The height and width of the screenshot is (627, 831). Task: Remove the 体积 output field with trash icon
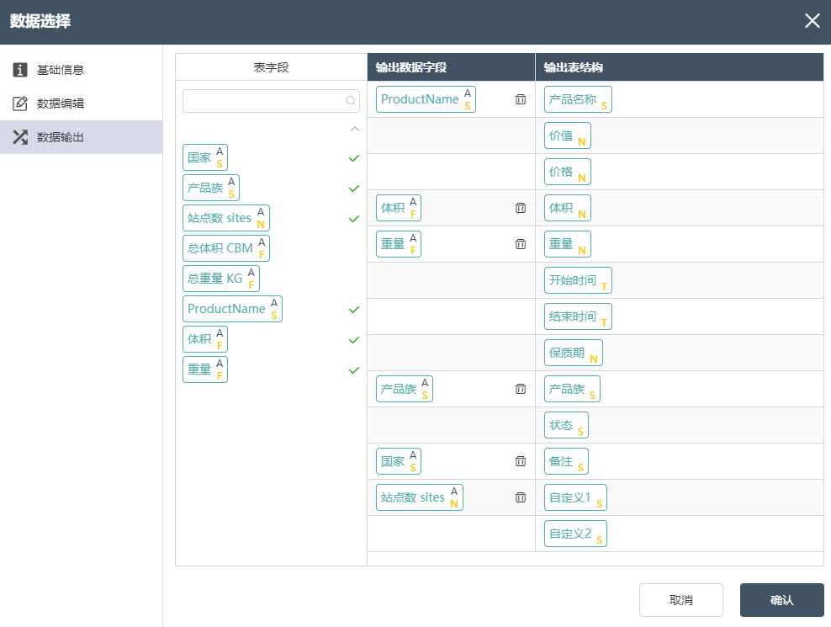521,208
